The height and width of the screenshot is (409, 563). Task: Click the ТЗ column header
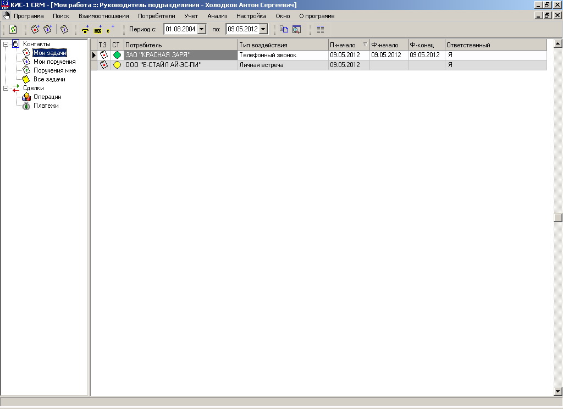coord(104,45)
